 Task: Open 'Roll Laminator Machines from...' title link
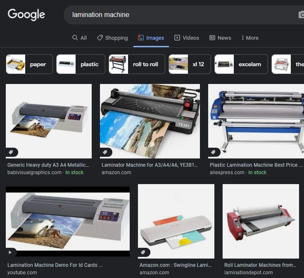[260, 265]
